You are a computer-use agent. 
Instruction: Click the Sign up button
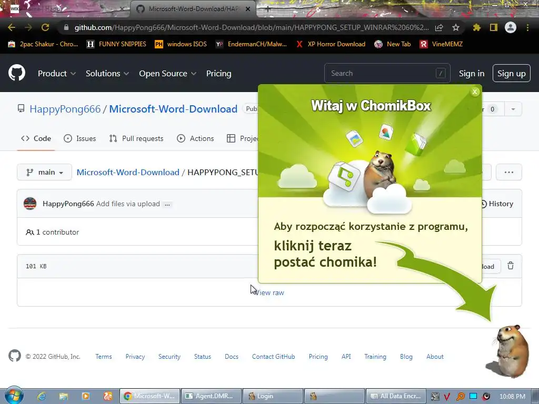(x=512, y=74)
